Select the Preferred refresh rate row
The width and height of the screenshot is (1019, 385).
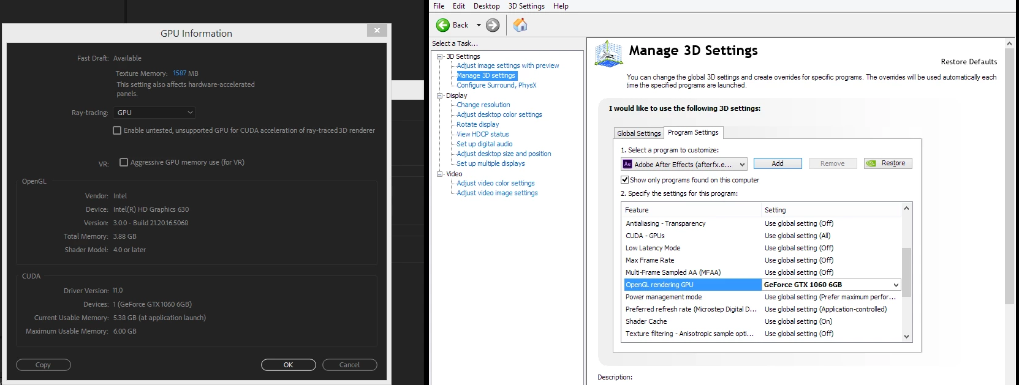(x=761, y=309)
